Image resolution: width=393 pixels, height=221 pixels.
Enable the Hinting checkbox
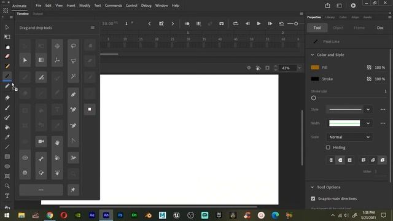point(328,147)
